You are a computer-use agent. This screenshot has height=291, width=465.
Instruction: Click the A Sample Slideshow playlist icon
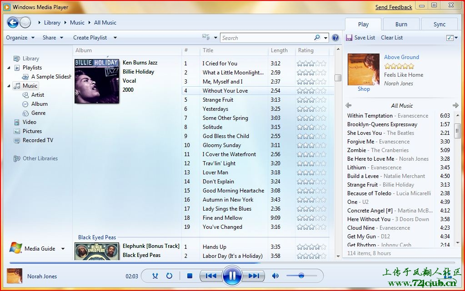click(x=25, y=77)
